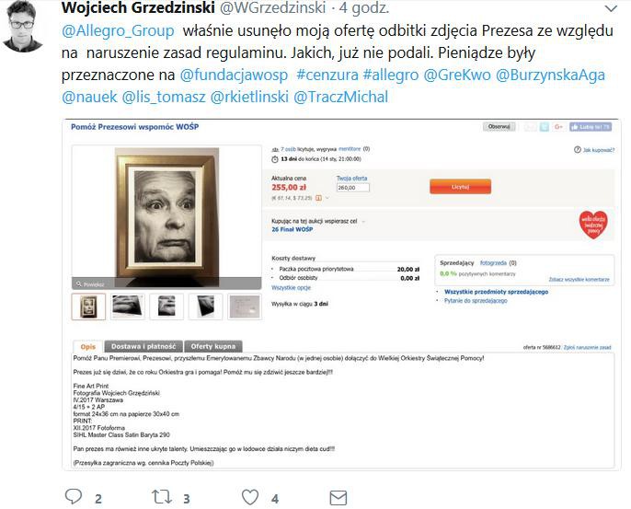Like the tweet with the heart icon
Viewport: 631px width, 509px height.
[x=250, y=497]
